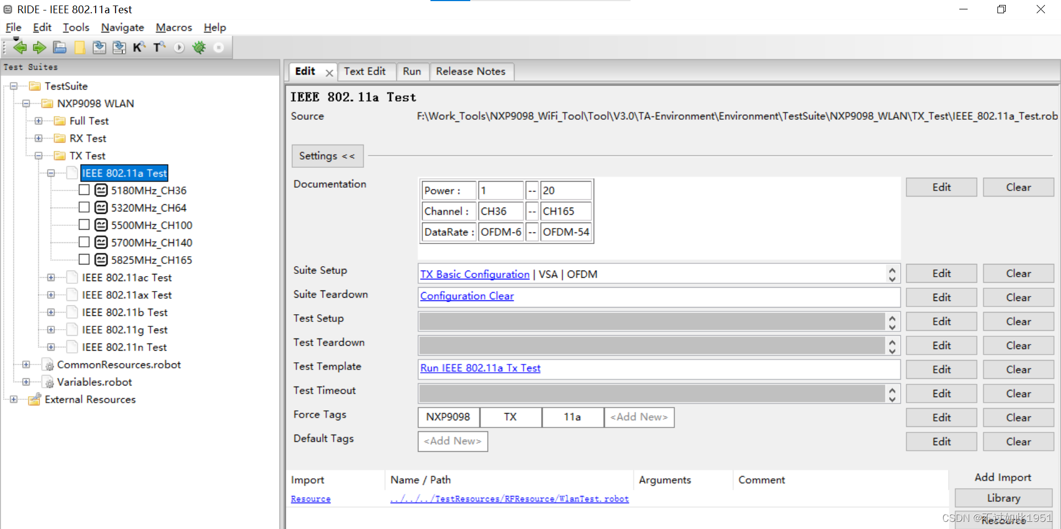Viewport: 1061px width, 529px height.
Task: Check the 5825MHz_CH165 checkbox
Action: coord(84,260)
